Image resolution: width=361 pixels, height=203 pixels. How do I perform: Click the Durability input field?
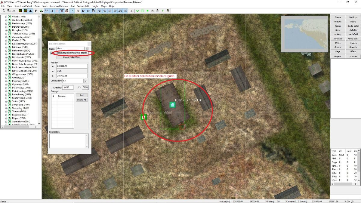pos(68,87)
